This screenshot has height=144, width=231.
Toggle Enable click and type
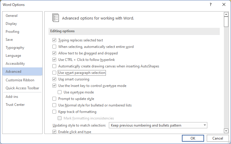click(x=54, y=132)
